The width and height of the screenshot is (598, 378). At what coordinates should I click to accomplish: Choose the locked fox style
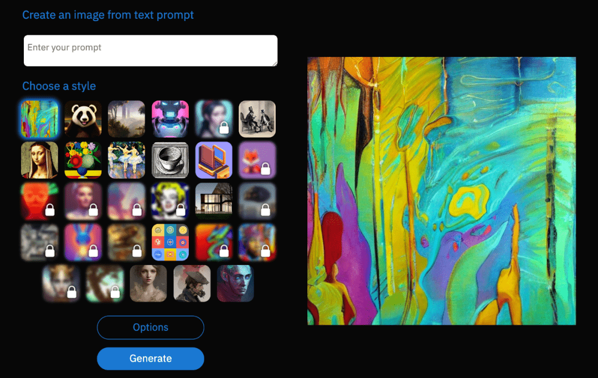(257, 160)
